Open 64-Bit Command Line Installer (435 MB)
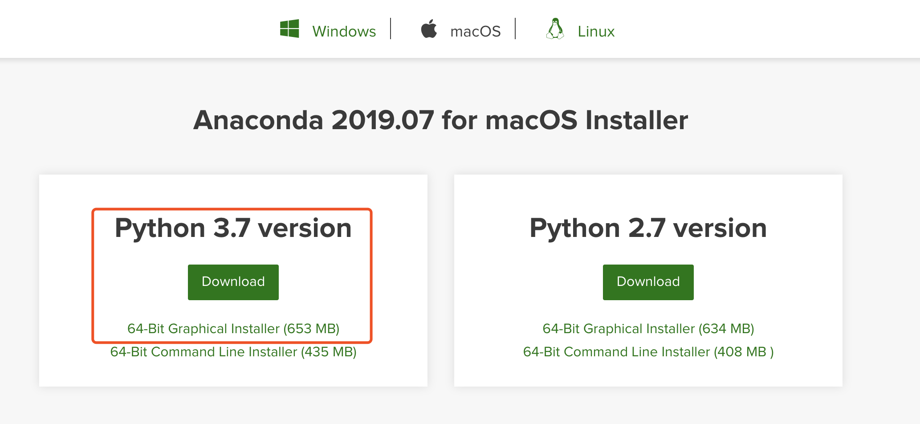The image size is (920, 424). [233, 352]
